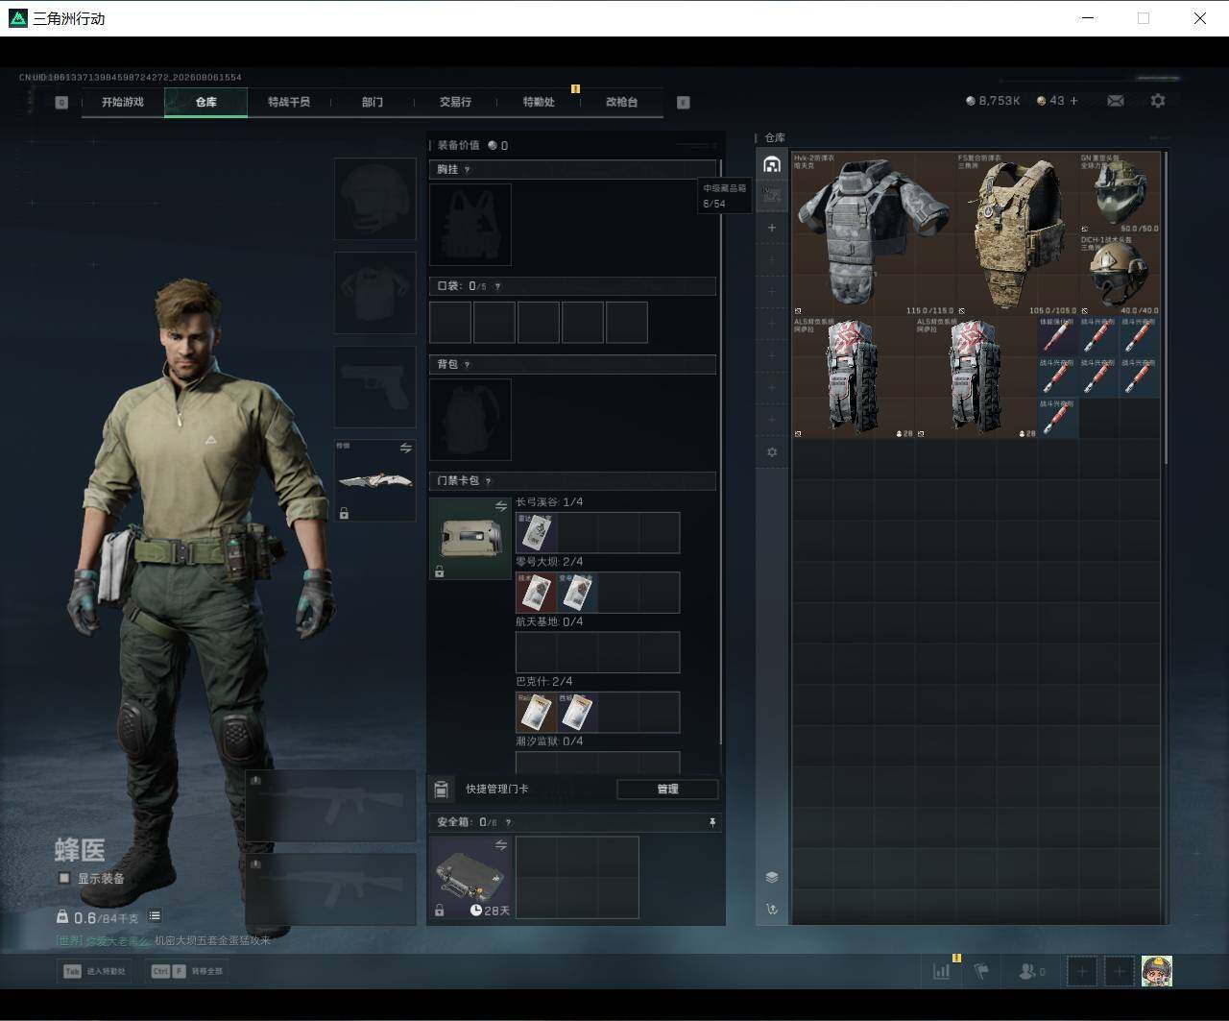
Task: Click the first ALS backpack system
Action: (854, 378)
